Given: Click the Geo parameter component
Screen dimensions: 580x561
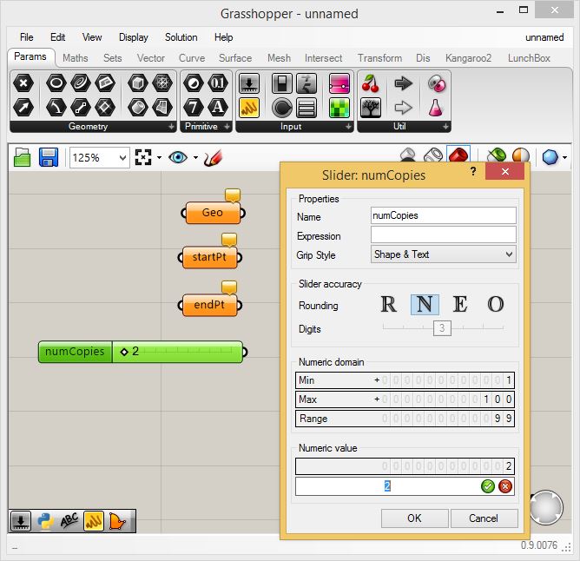Looking at the screenshot, I should (x=213, y=213).
